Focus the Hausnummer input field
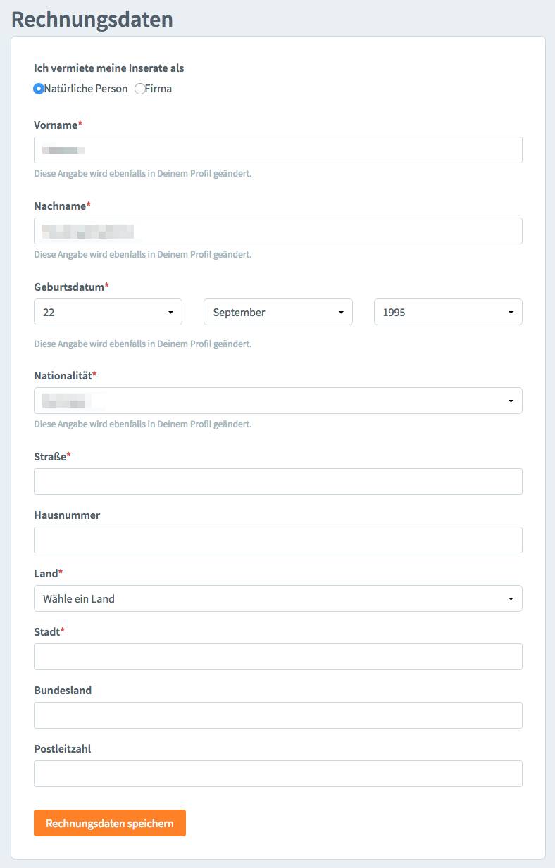This screenshot has height=868, width=555. [x=278, y=540]
